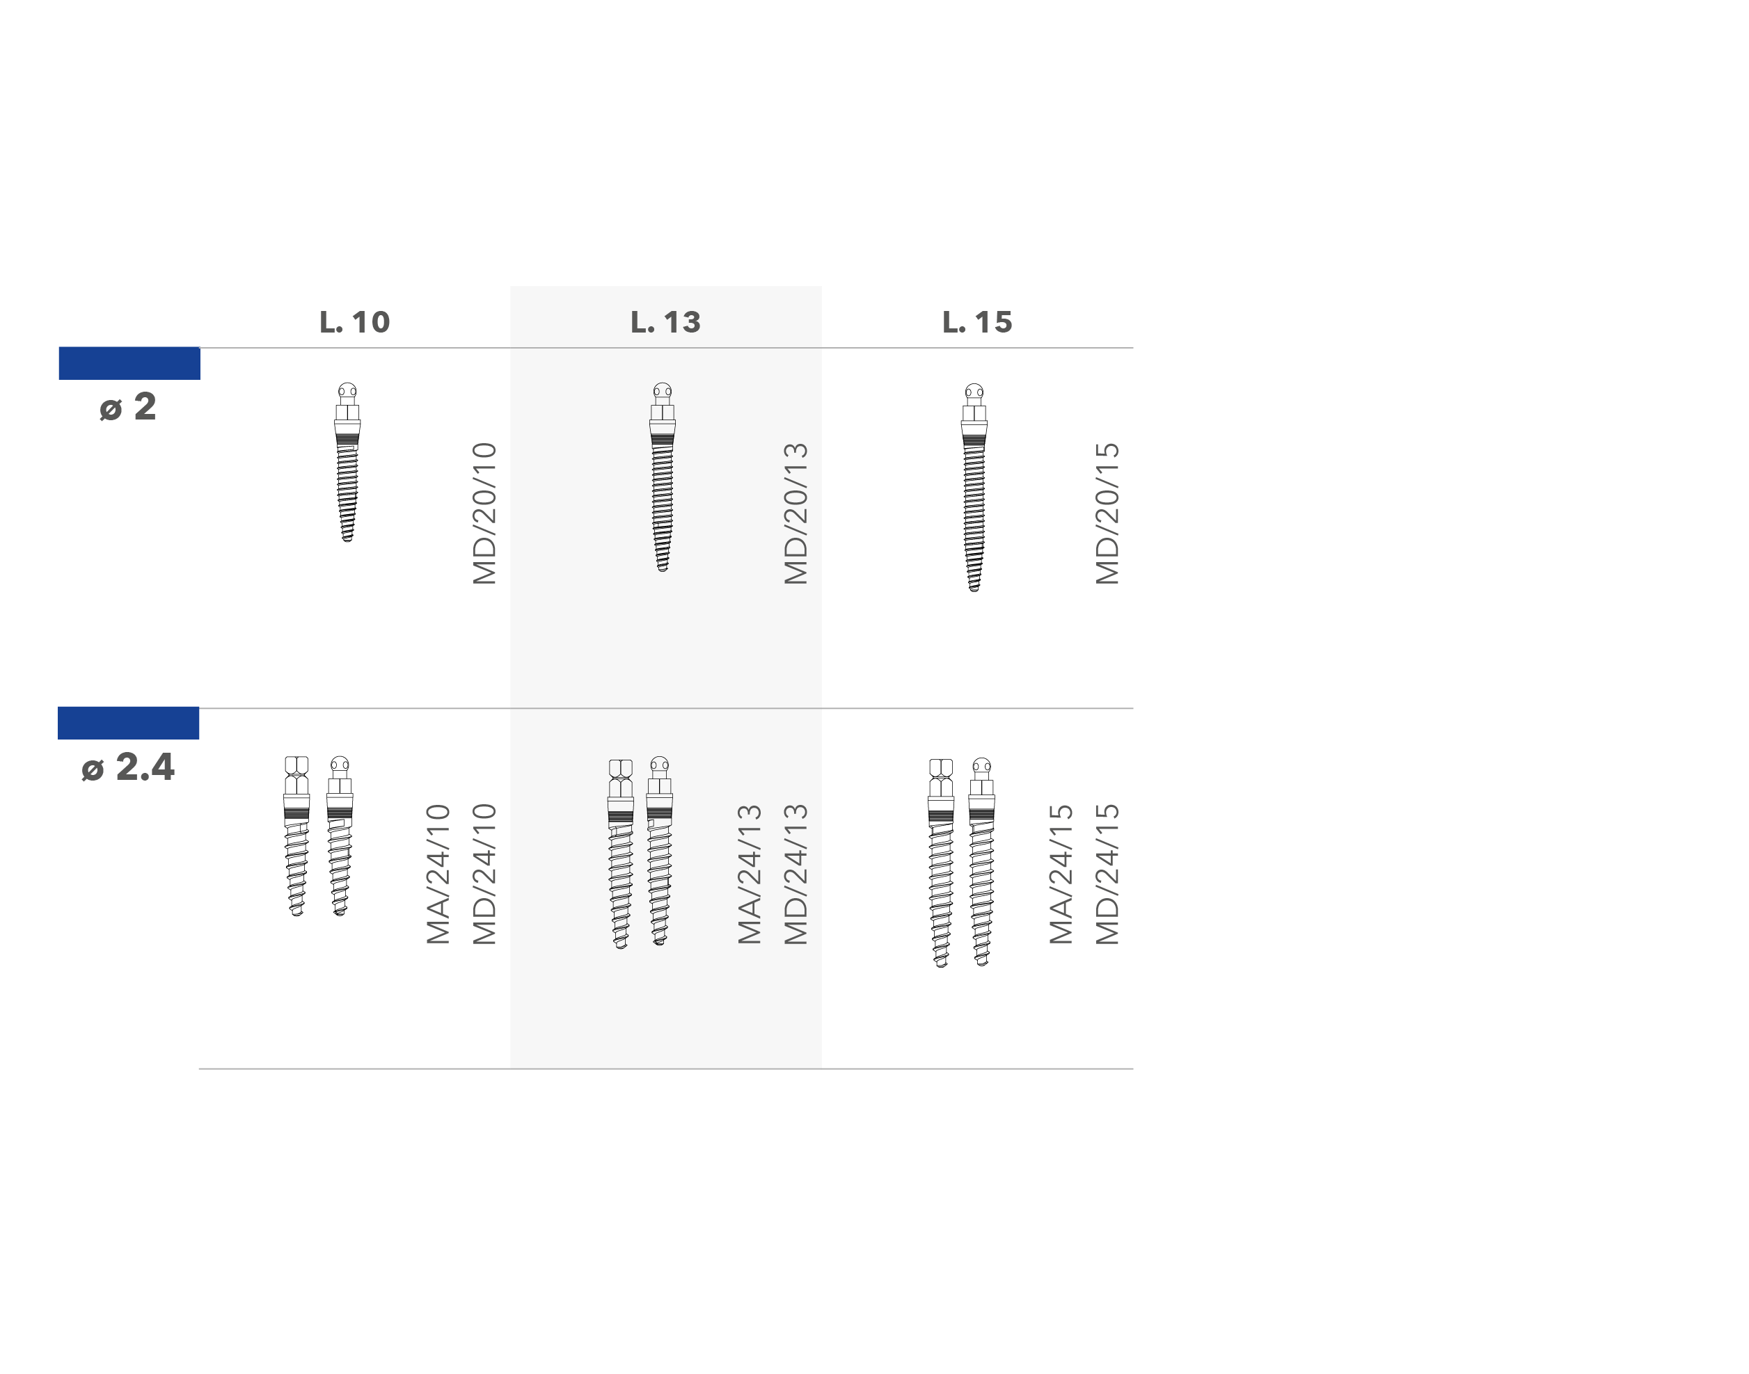Click the ø 2 L. 10 screw illustration
The image size is (1749, 1374).
tap(347, 462)
